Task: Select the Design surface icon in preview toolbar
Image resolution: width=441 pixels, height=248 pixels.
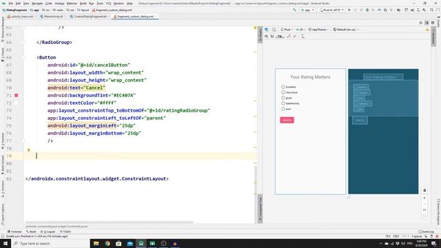Action: click(267, 30)
